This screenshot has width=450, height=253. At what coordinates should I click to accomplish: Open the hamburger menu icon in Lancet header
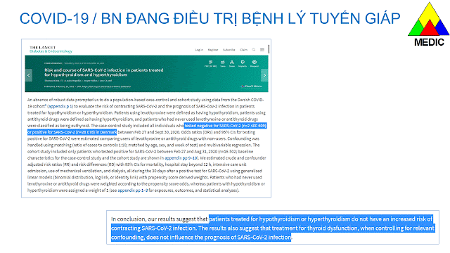(x=262, y=50)
